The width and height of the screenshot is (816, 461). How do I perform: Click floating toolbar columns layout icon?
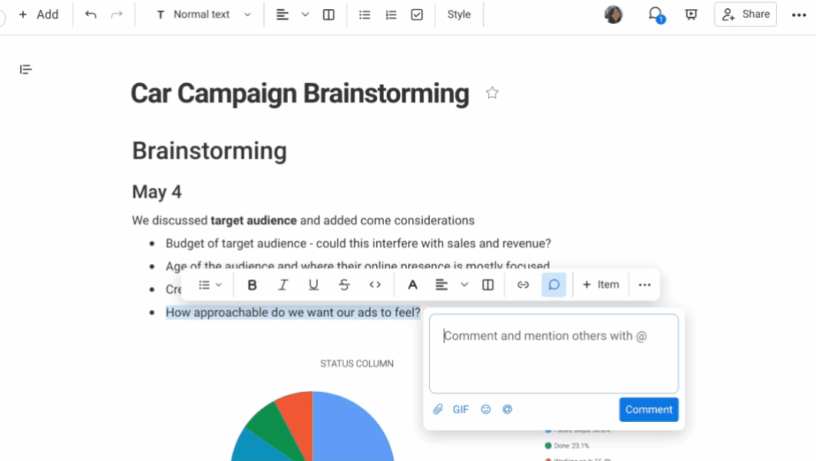487,285
